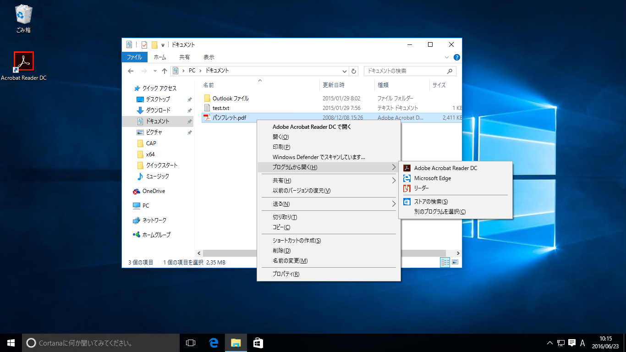
Task: Sort files by the 更新日時 column
Action: tap(347, 85)
